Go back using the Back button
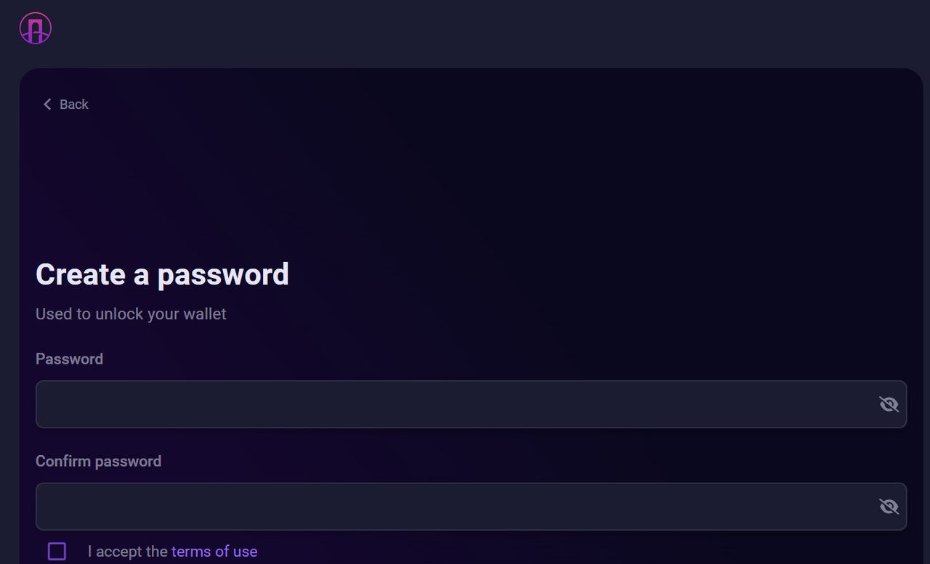Image resolution: width=930 pixels, height=564 pixels. 65,105
